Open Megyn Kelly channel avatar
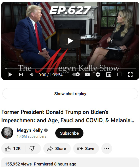Viewport: 139px width, 167px height. coord(7,133)
